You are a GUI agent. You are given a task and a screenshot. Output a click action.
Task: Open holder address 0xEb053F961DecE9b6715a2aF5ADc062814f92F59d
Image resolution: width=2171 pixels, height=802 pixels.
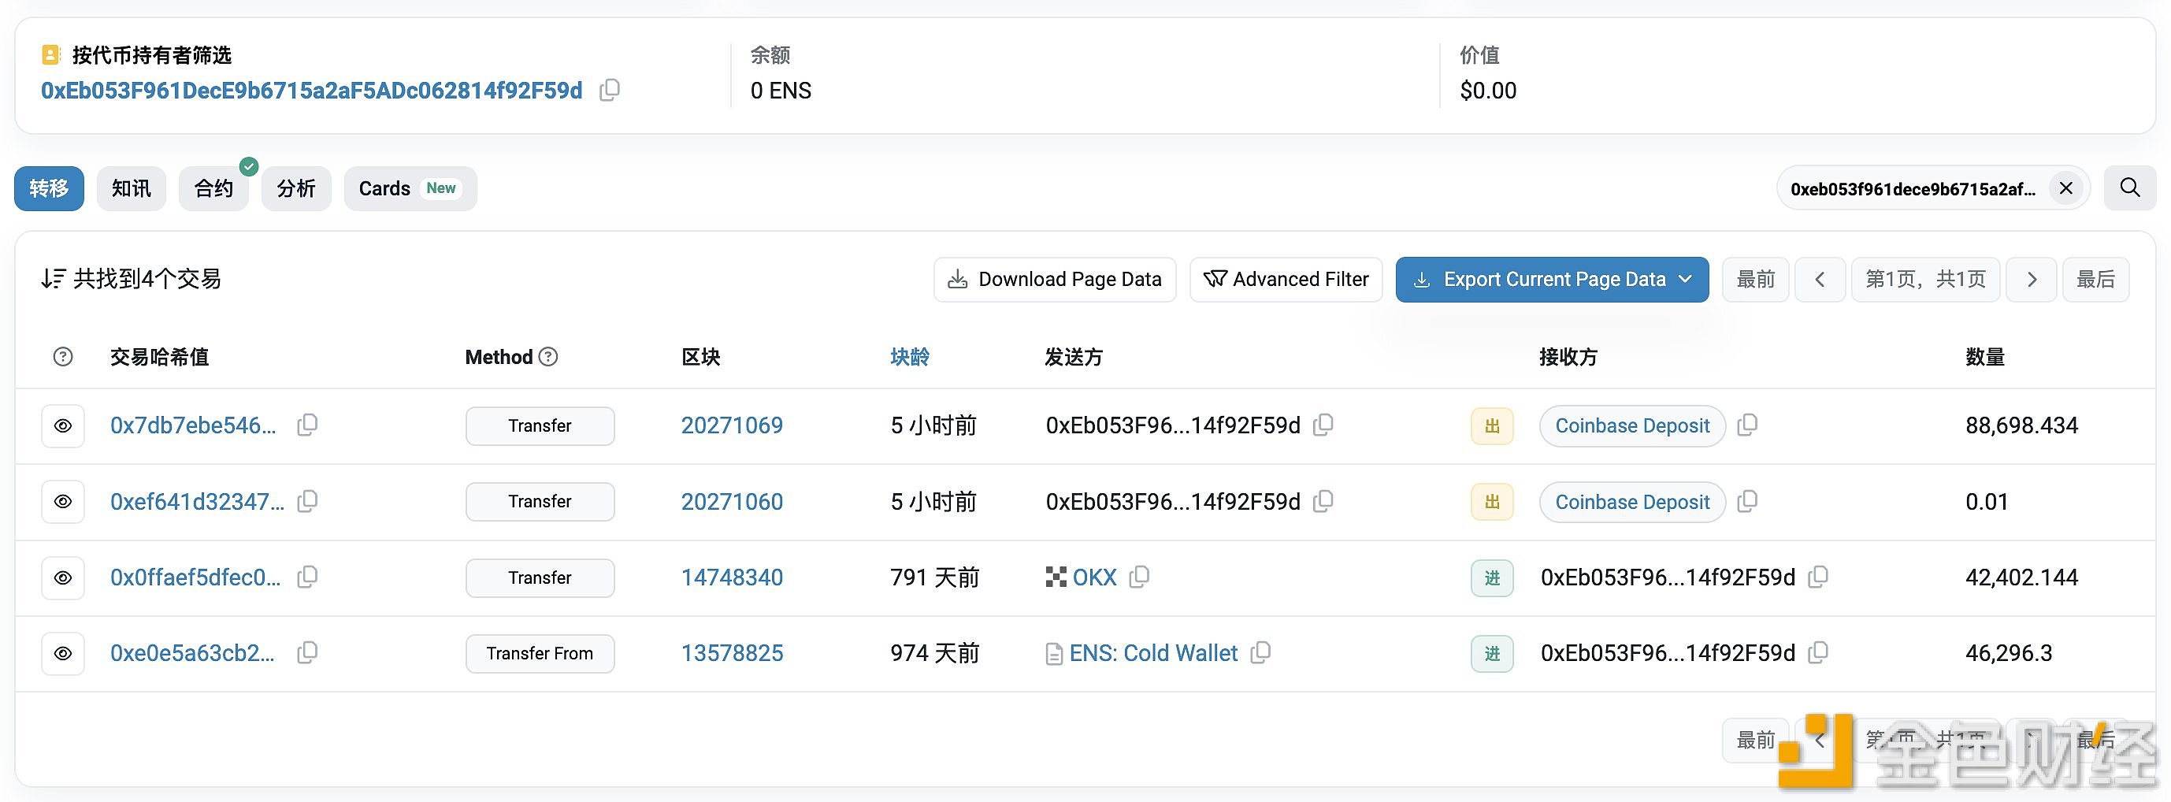click(x=312, y=90)
